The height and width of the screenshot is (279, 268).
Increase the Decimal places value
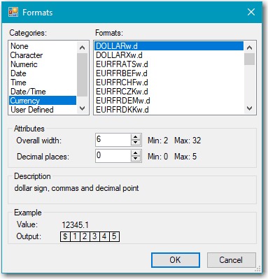point(136,153)
